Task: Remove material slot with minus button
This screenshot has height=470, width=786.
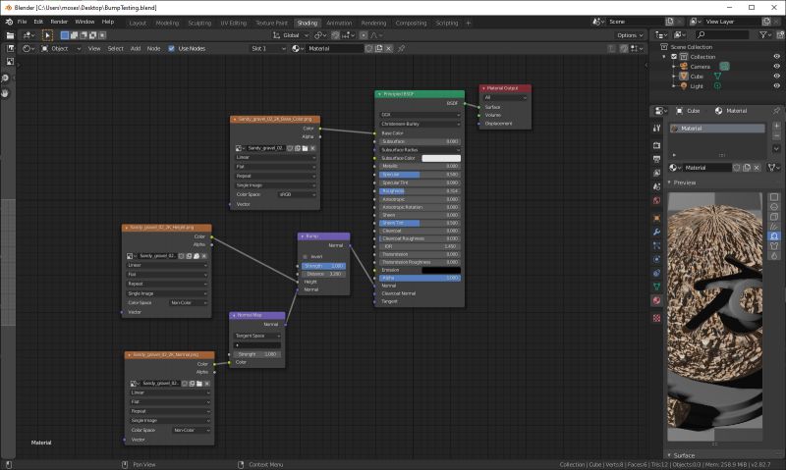Action: click(x=776, y=136)
